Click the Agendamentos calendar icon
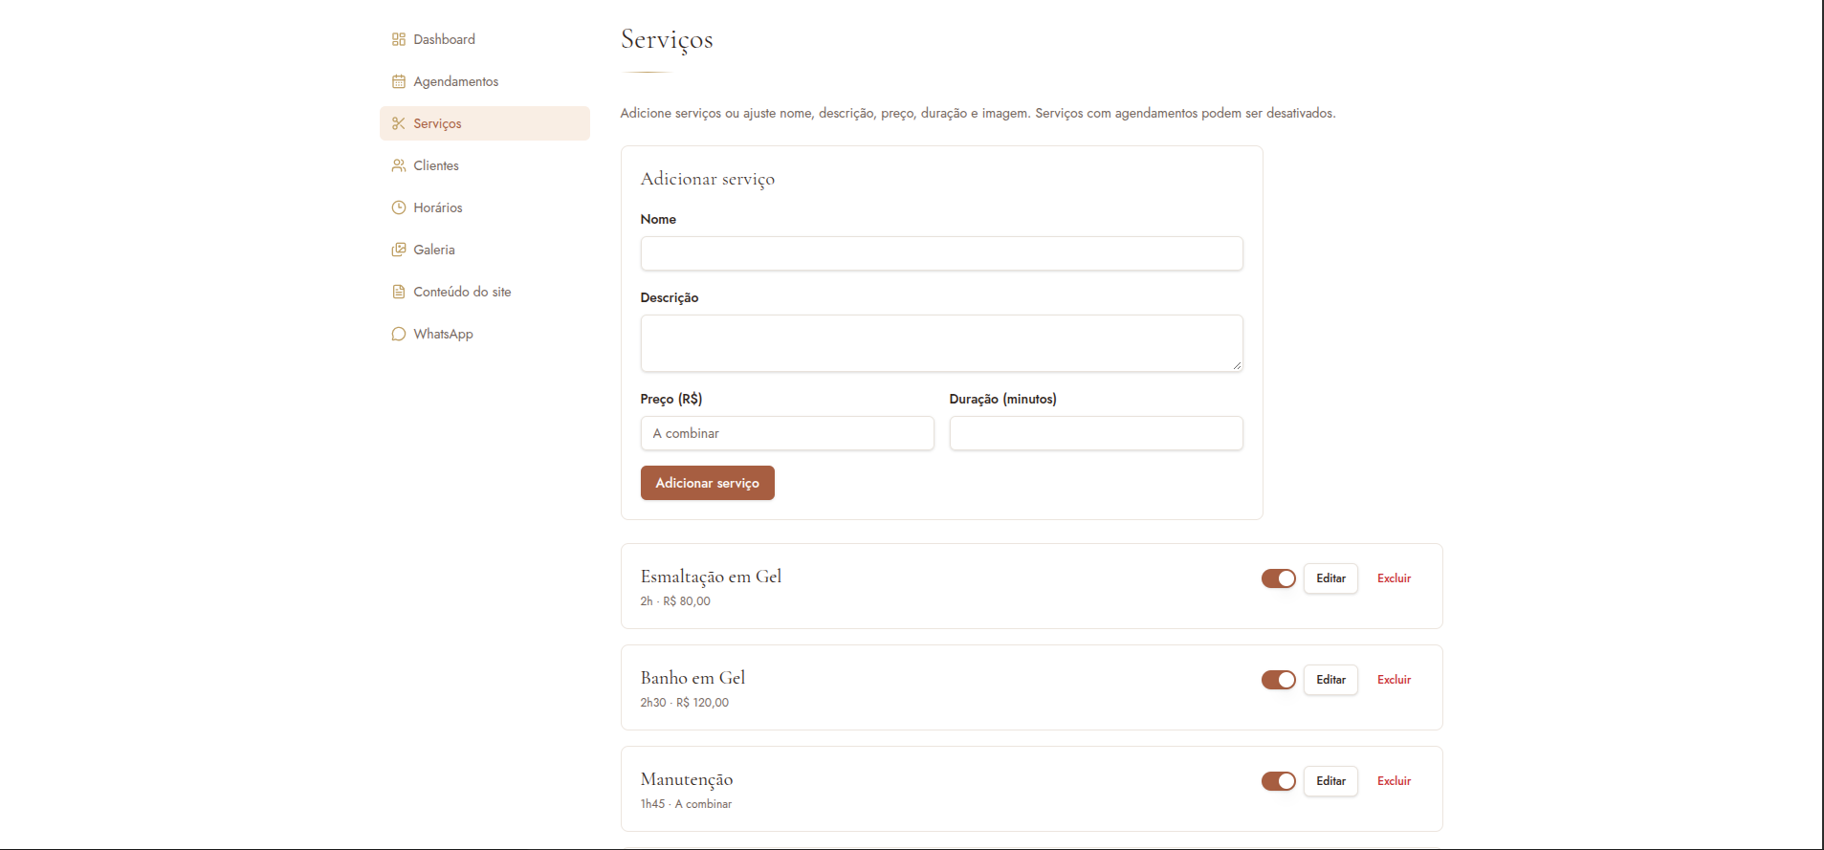The height and width of the screenshot is (850, 1824). 399,81
